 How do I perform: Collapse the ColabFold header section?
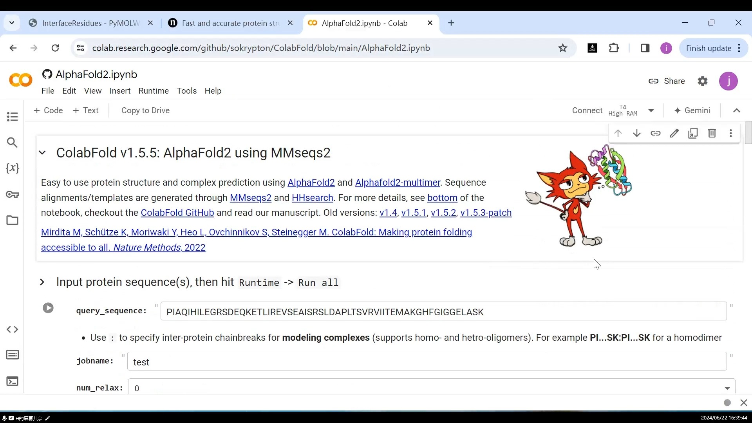42,152
